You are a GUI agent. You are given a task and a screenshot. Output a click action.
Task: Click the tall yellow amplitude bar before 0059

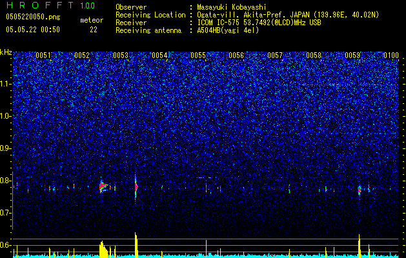click(360, 246)
